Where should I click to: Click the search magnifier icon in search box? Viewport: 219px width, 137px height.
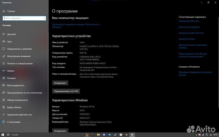[x=44, y=18]
